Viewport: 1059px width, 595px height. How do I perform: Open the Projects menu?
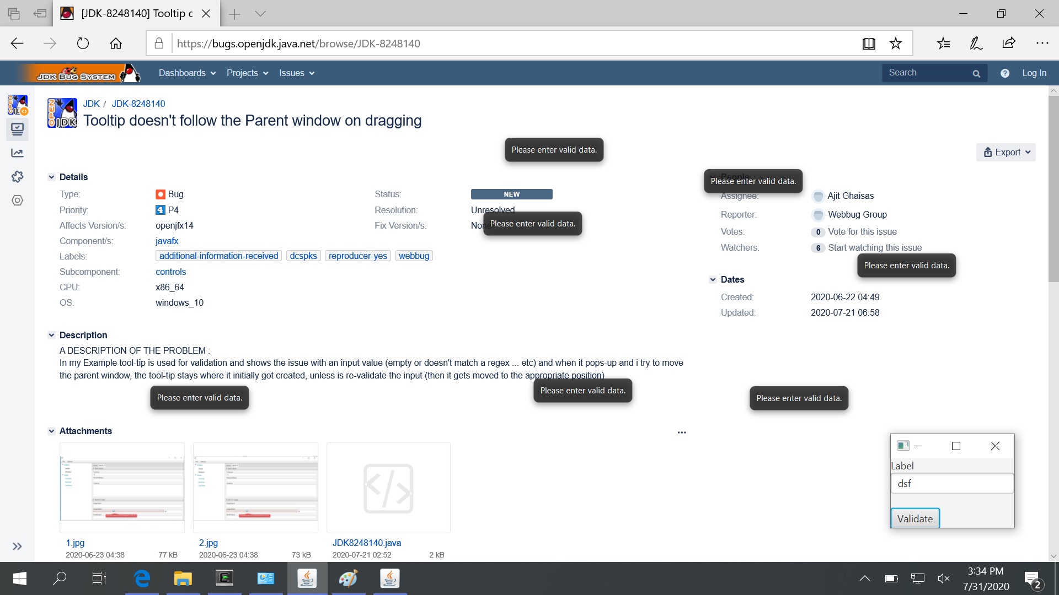[247, 73]
